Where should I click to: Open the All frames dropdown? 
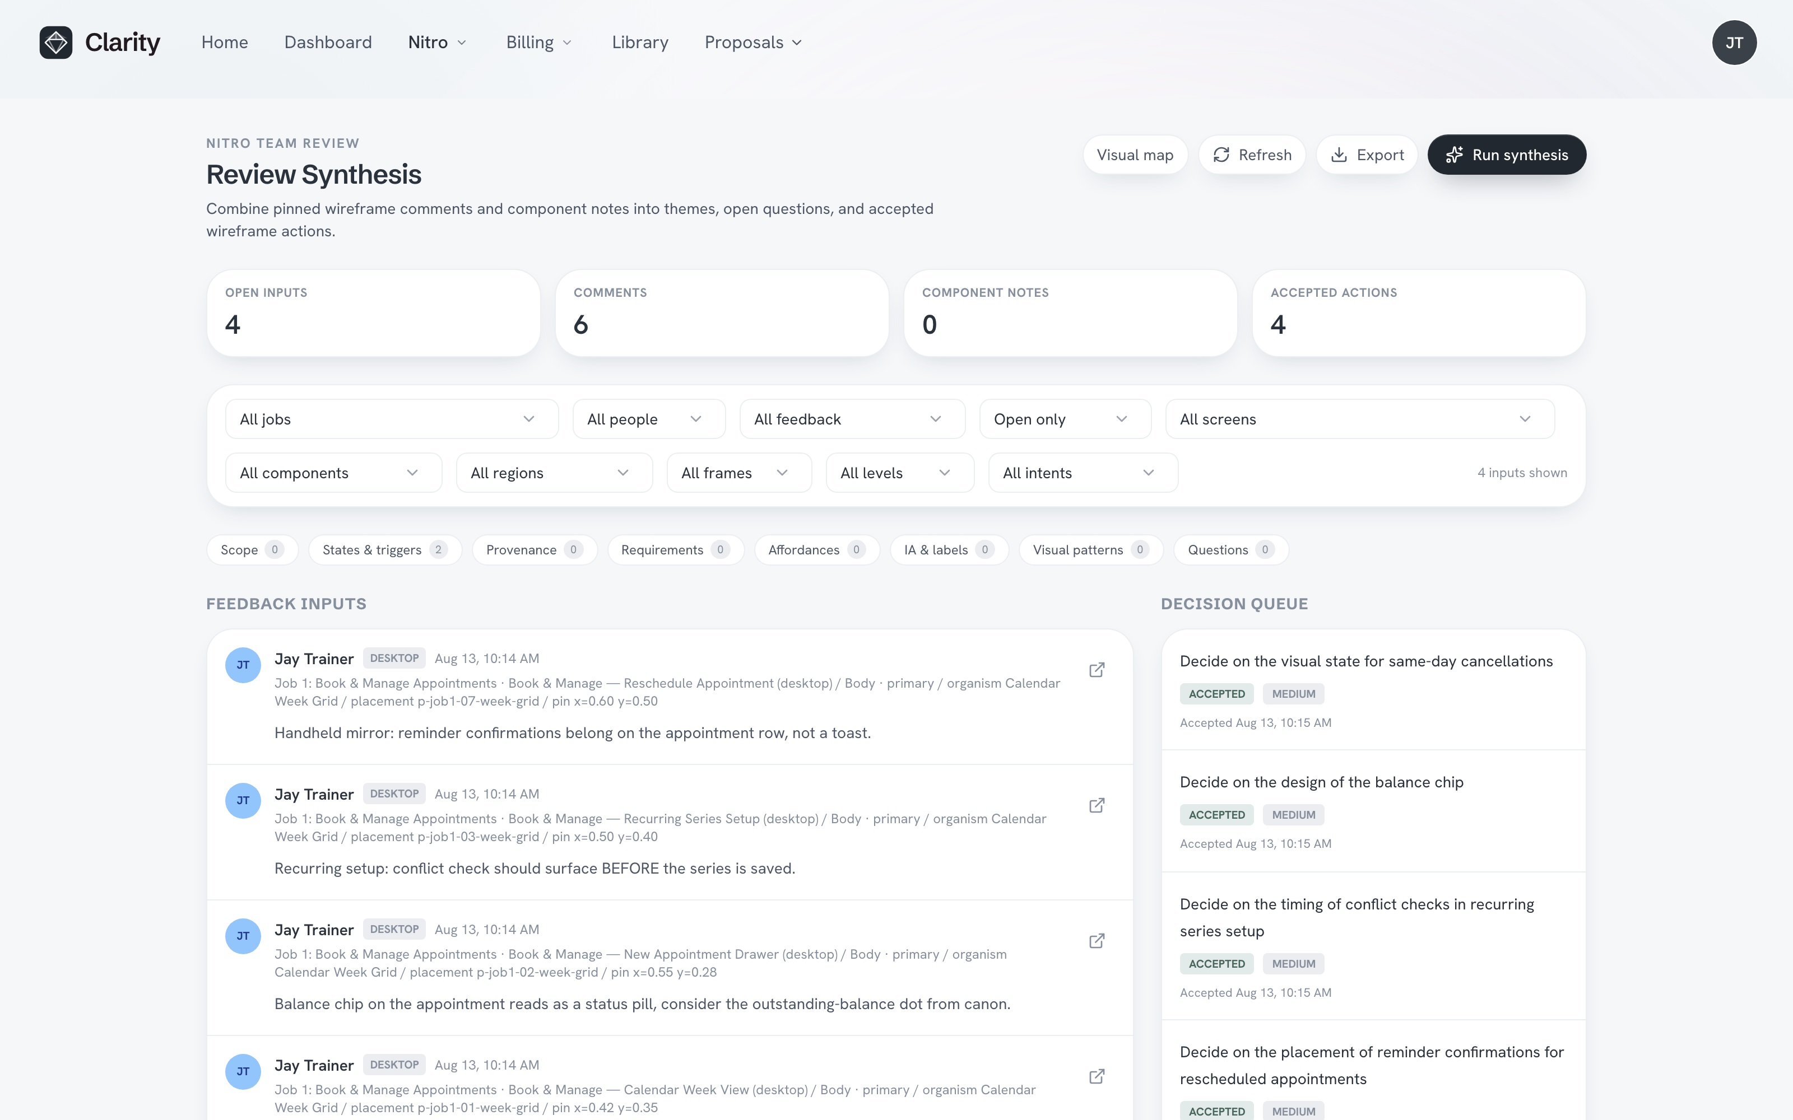point(740,473)
